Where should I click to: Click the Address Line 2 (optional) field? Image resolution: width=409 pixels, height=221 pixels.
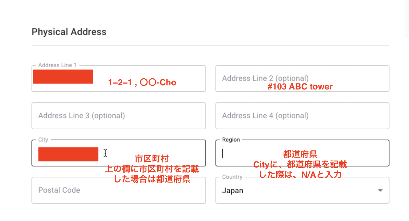coord(302,78)
